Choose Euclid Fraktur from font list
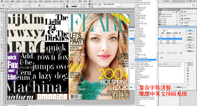This screenshot has height=106, width=197. click(x=139, y=42)
